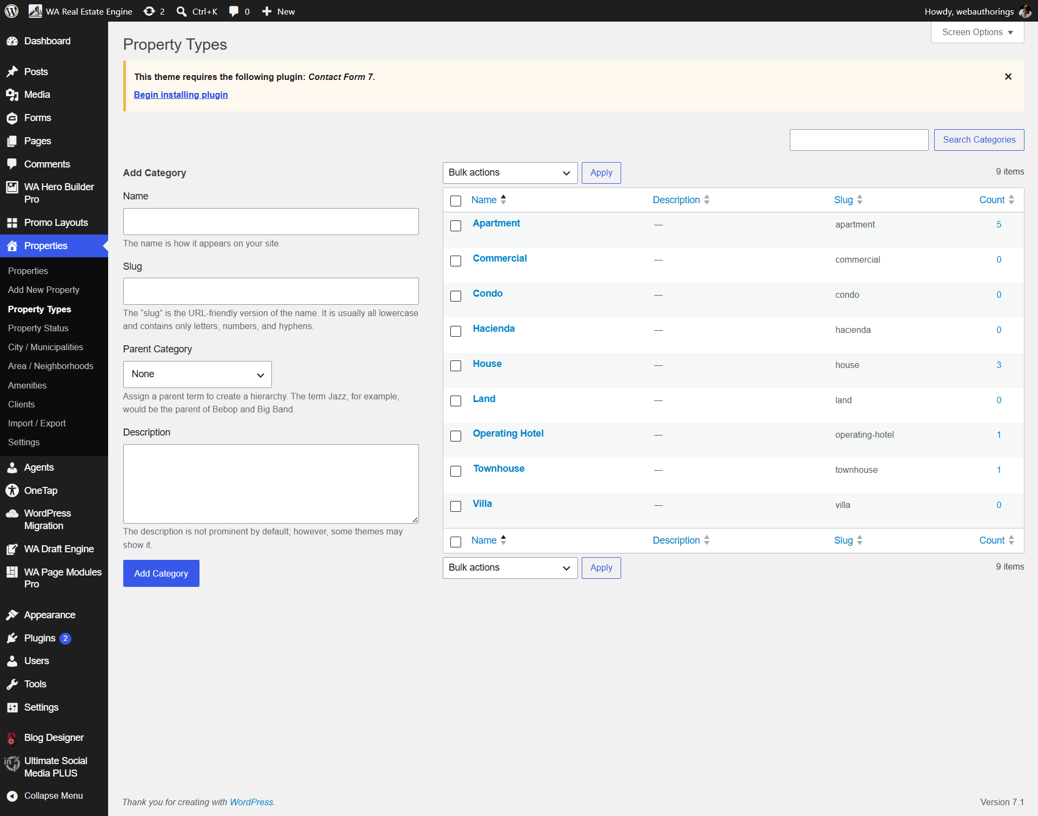Click the user avatar next to Howdy
This screenshot has width=1038, height=816.
pyautogui.click(x=1024, y=11)
